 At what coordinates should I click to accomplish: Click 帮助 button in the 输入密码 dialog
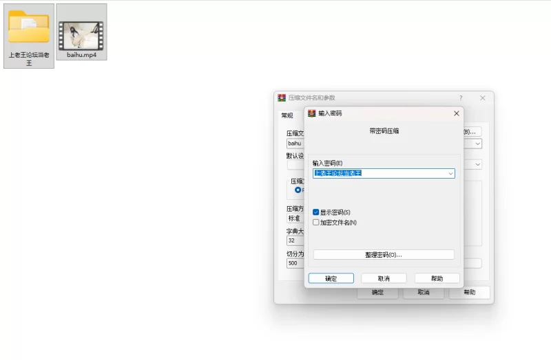pos(437,278)
